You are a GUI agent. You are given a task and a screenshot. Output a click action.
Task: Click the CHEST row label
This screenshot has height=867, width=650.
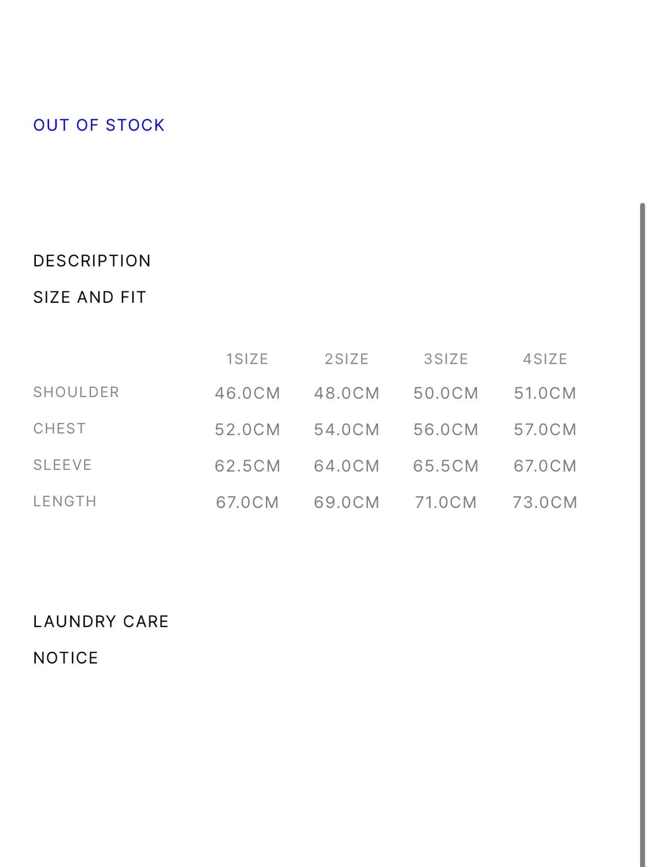[60, 429]
